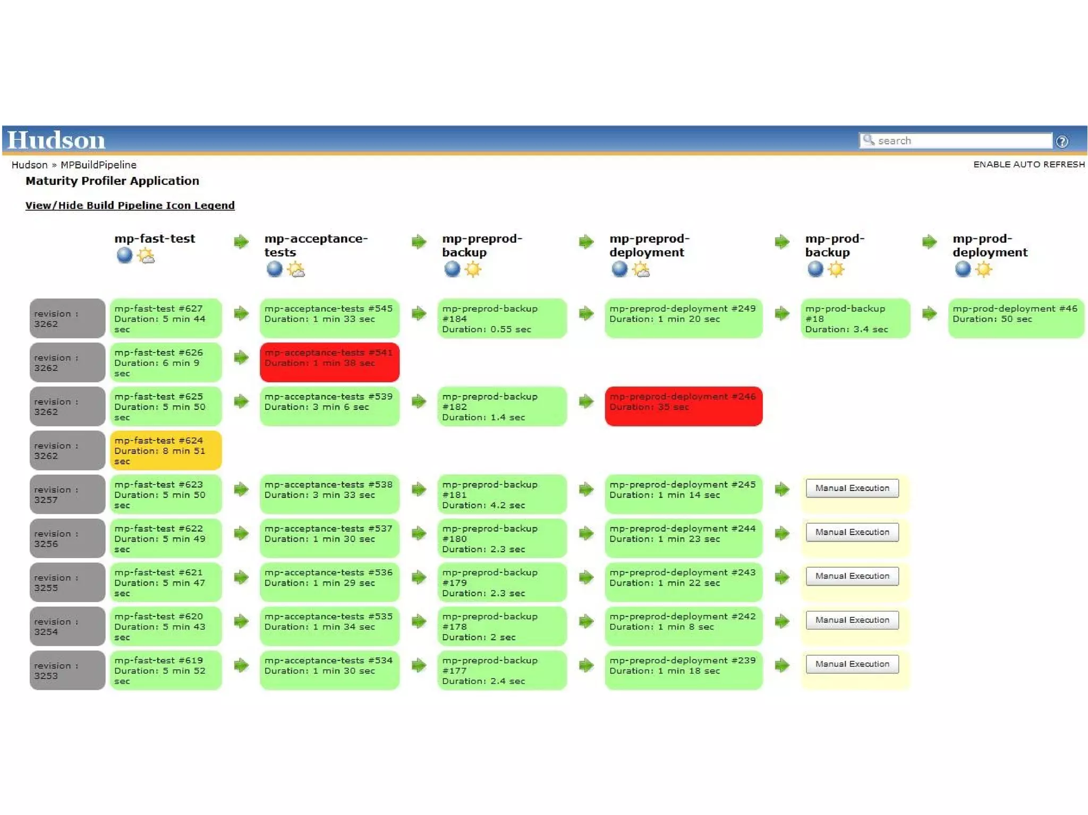The width and height of the screenshot is (1088, 815).
Task: Click green arrow after mp-fast-test header
Action: tap(241, 242)
